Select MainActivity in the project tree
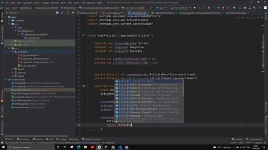Viewport: 268px width, 150px height. 33,38
